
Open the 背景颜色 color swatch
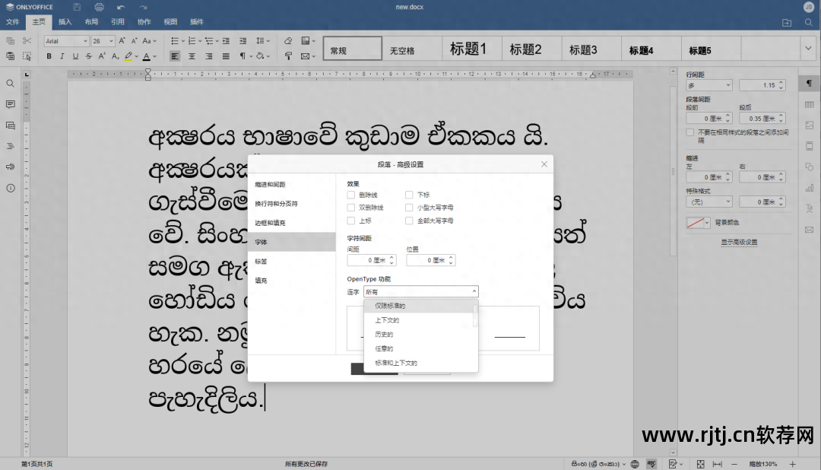click(x=697, y=223)
